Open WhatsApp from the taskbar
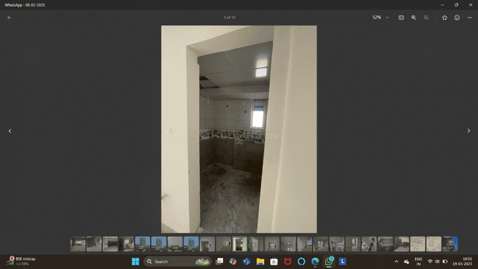Screen dimensions: 478x269 [x=329, y=262]
